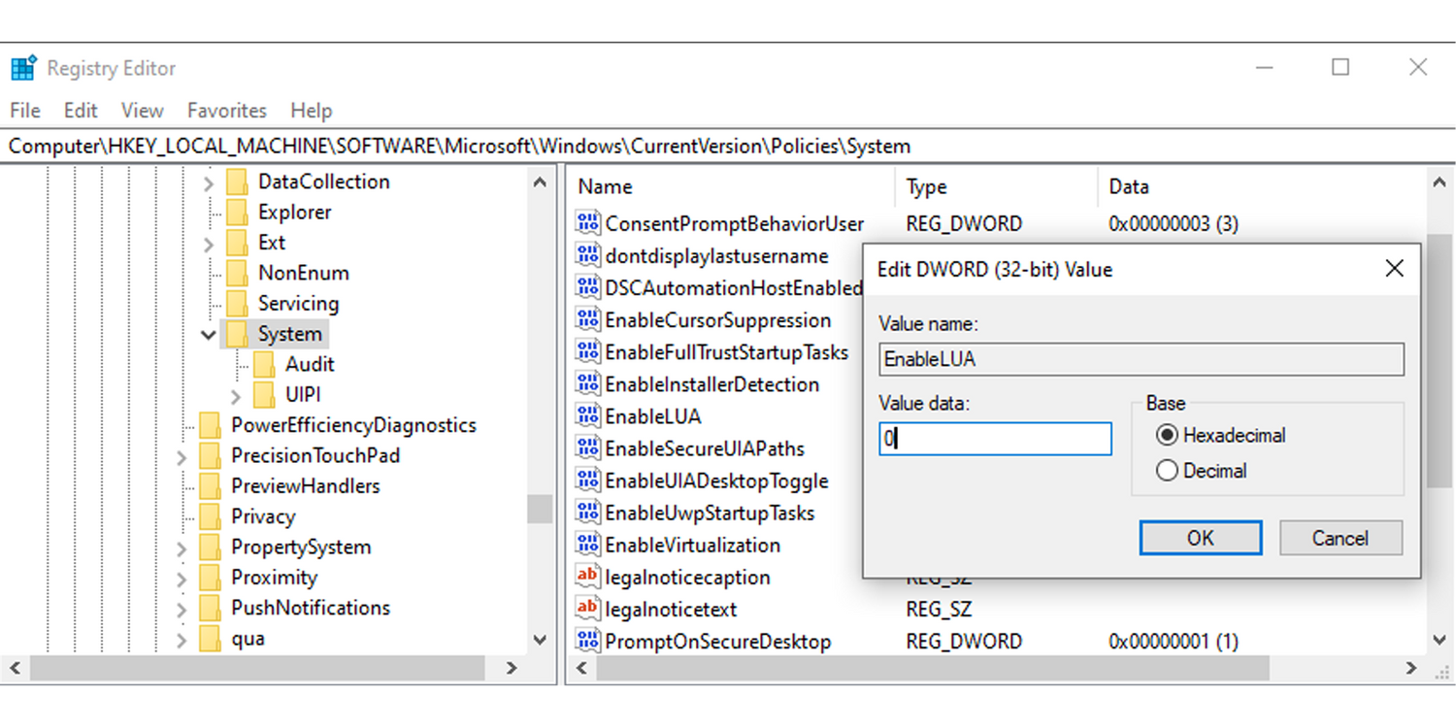Expand the DataCollection key
This screenshot has height=728, width=1456.
[x=209, y=182]
